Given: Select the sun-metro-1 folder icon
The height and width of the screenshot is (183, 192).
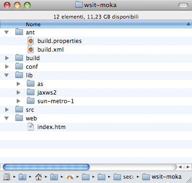Looking at the screenshot, I should 31,101.
